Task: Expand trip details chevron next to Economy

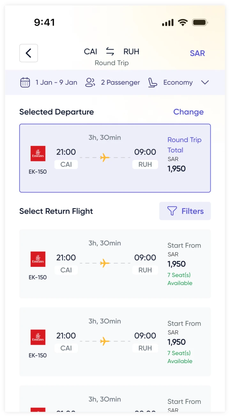Action: 205,83
